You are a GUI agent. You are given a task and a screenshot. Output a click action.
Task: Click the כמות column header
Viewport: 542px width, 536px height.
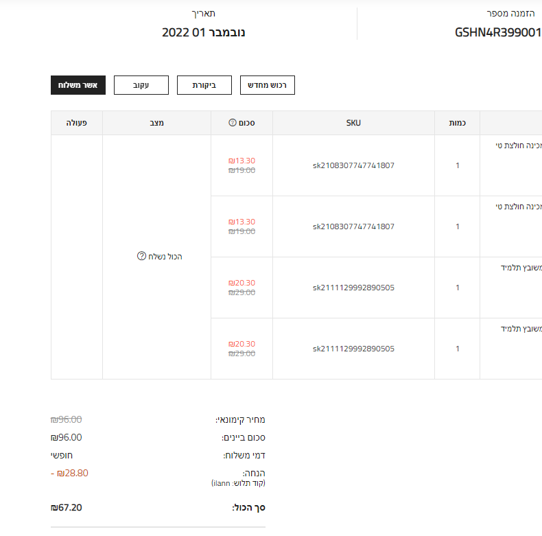coord(458,123)
